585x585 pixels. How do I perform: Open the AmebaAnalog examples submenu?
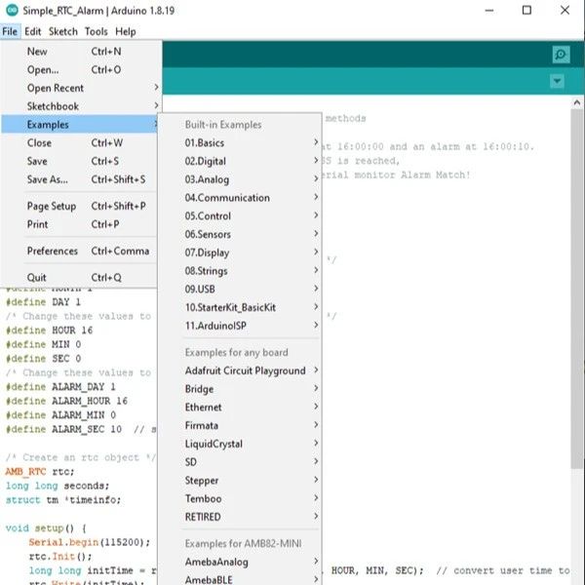point(240,562)
